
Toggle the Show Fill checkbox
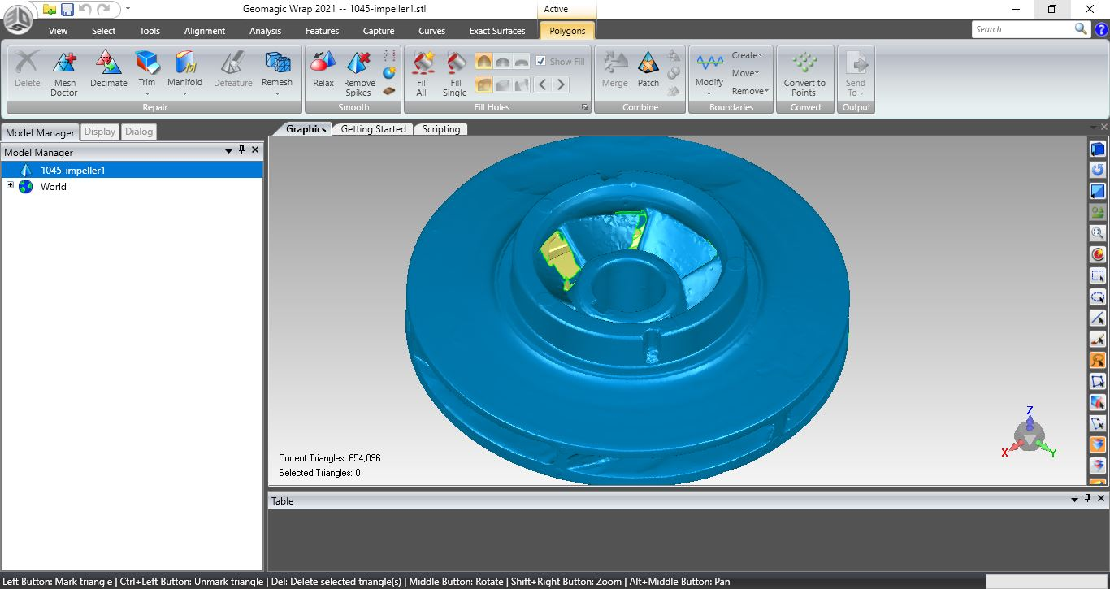click(541, 61)
